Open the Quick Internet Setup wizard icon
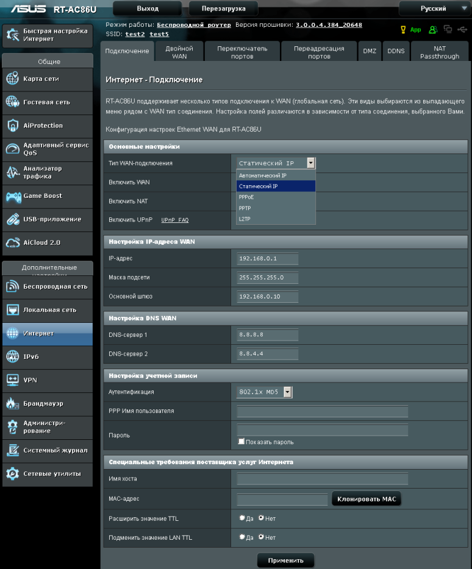This screenshot has height=569, width=472. (13, 35)
